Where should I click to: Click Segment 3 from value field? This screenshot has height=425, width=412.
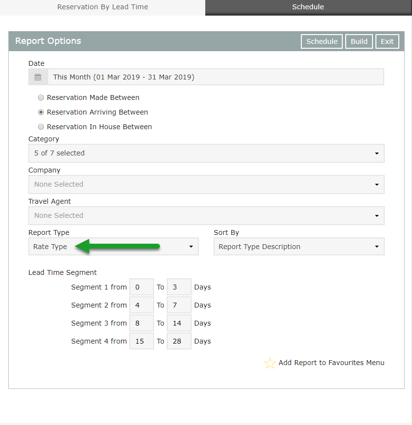(x=141, y=323)
